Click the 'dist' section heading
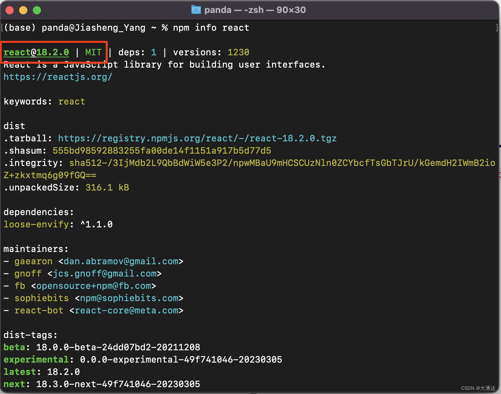The width and height of the screenshot is (501, 394). (x=14, y=126)
